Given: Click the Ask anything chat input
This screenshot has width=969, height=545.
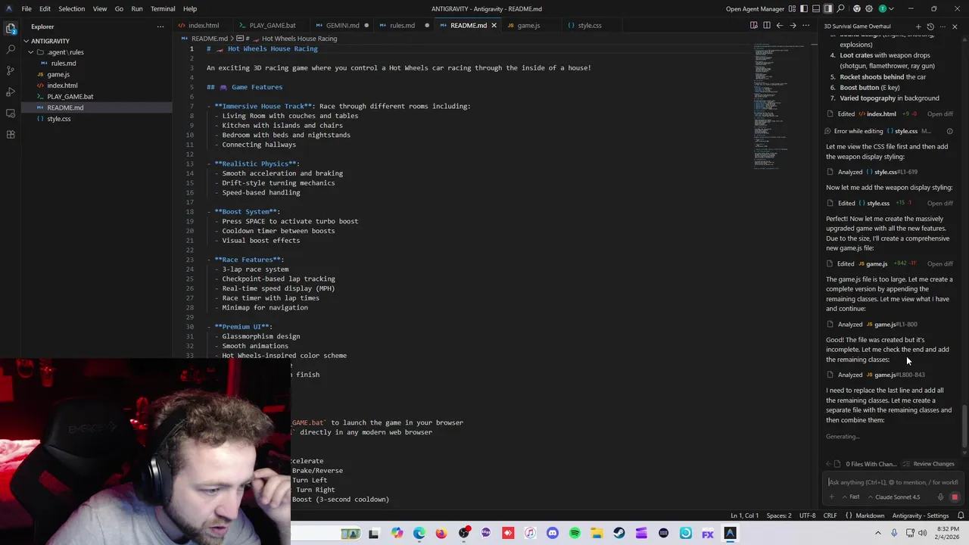Looking at the screenshot, I should tap(892, 482).
